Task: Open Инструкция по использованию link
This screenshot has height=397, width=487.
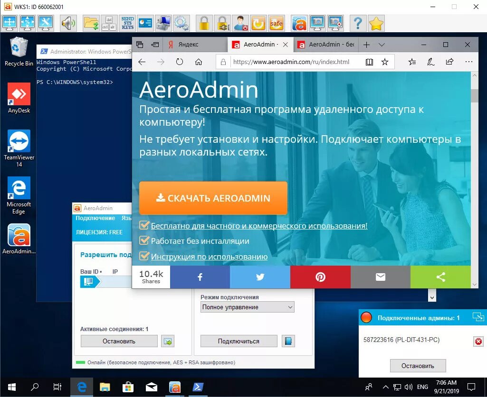Action: (209, 257)
